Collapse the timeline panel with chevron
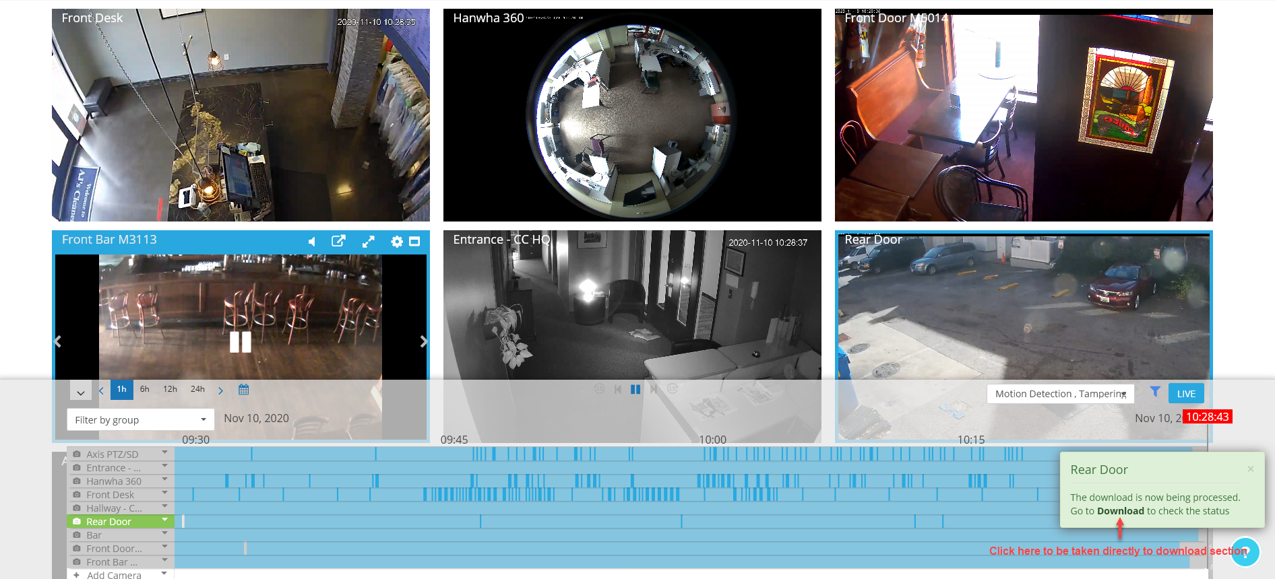 [80, 390]
